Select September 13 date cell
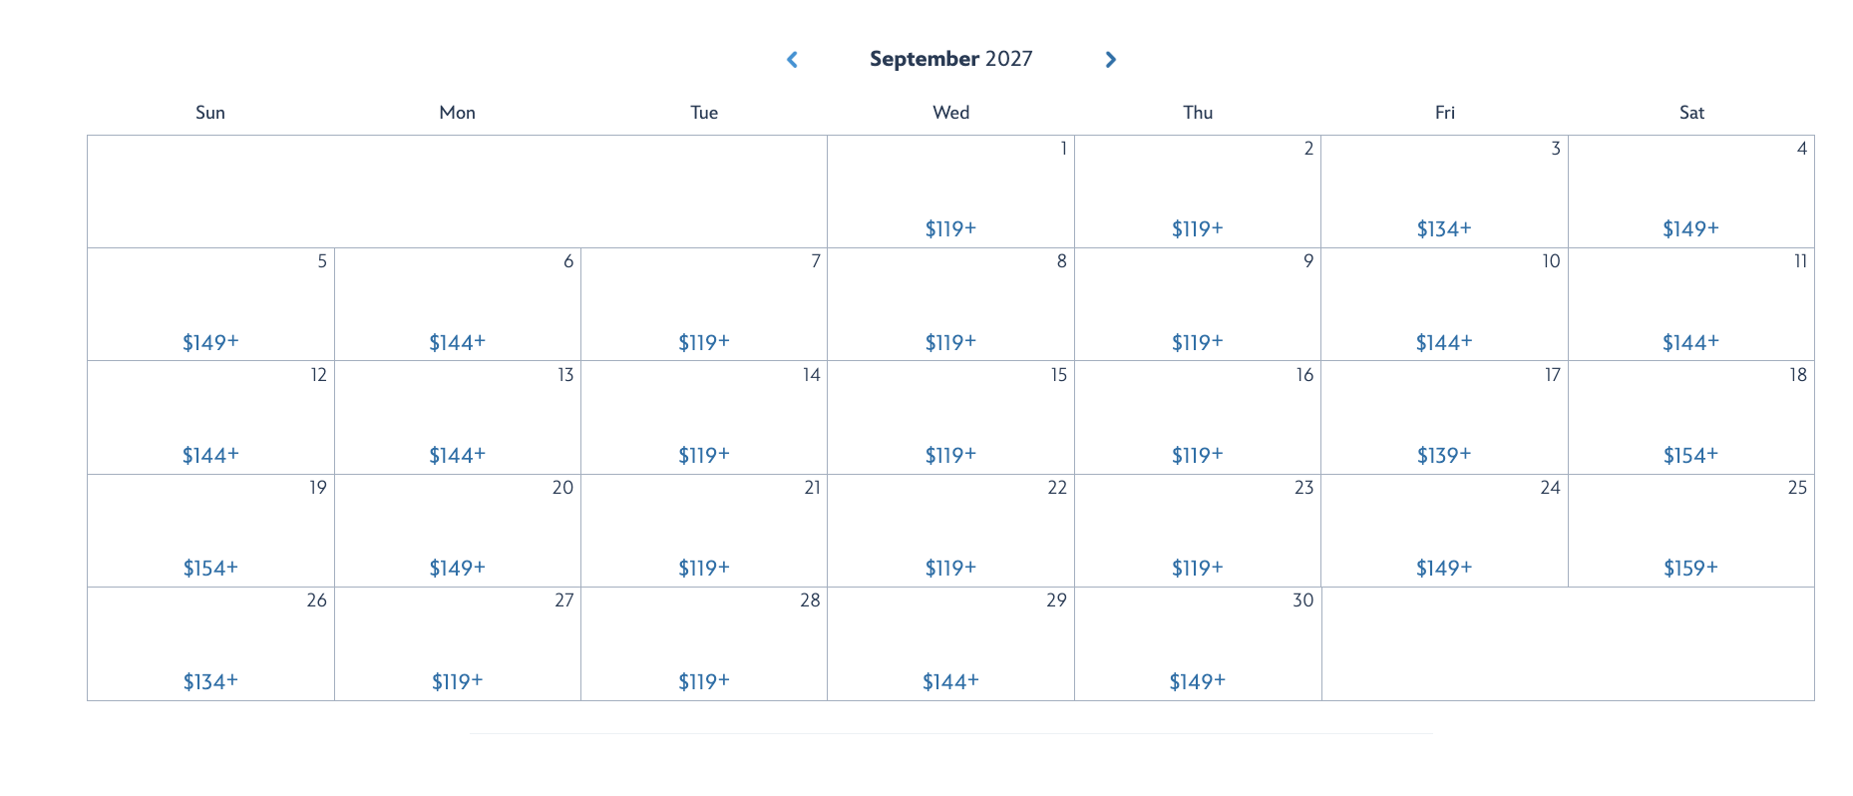1853x796 pixels. point(457,418)
